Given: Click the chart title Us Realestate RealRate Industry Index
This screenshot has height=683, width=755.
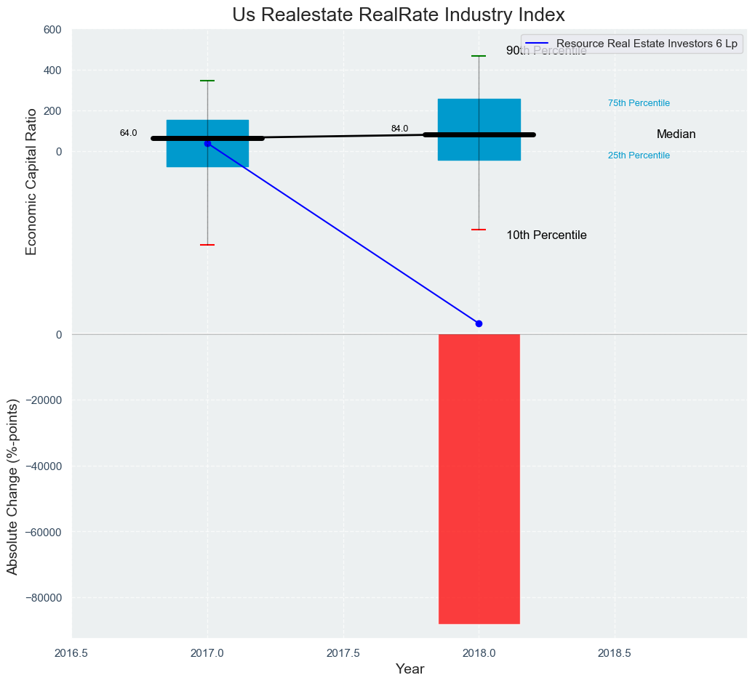Looking at the screenshot, I should [399, 15].
